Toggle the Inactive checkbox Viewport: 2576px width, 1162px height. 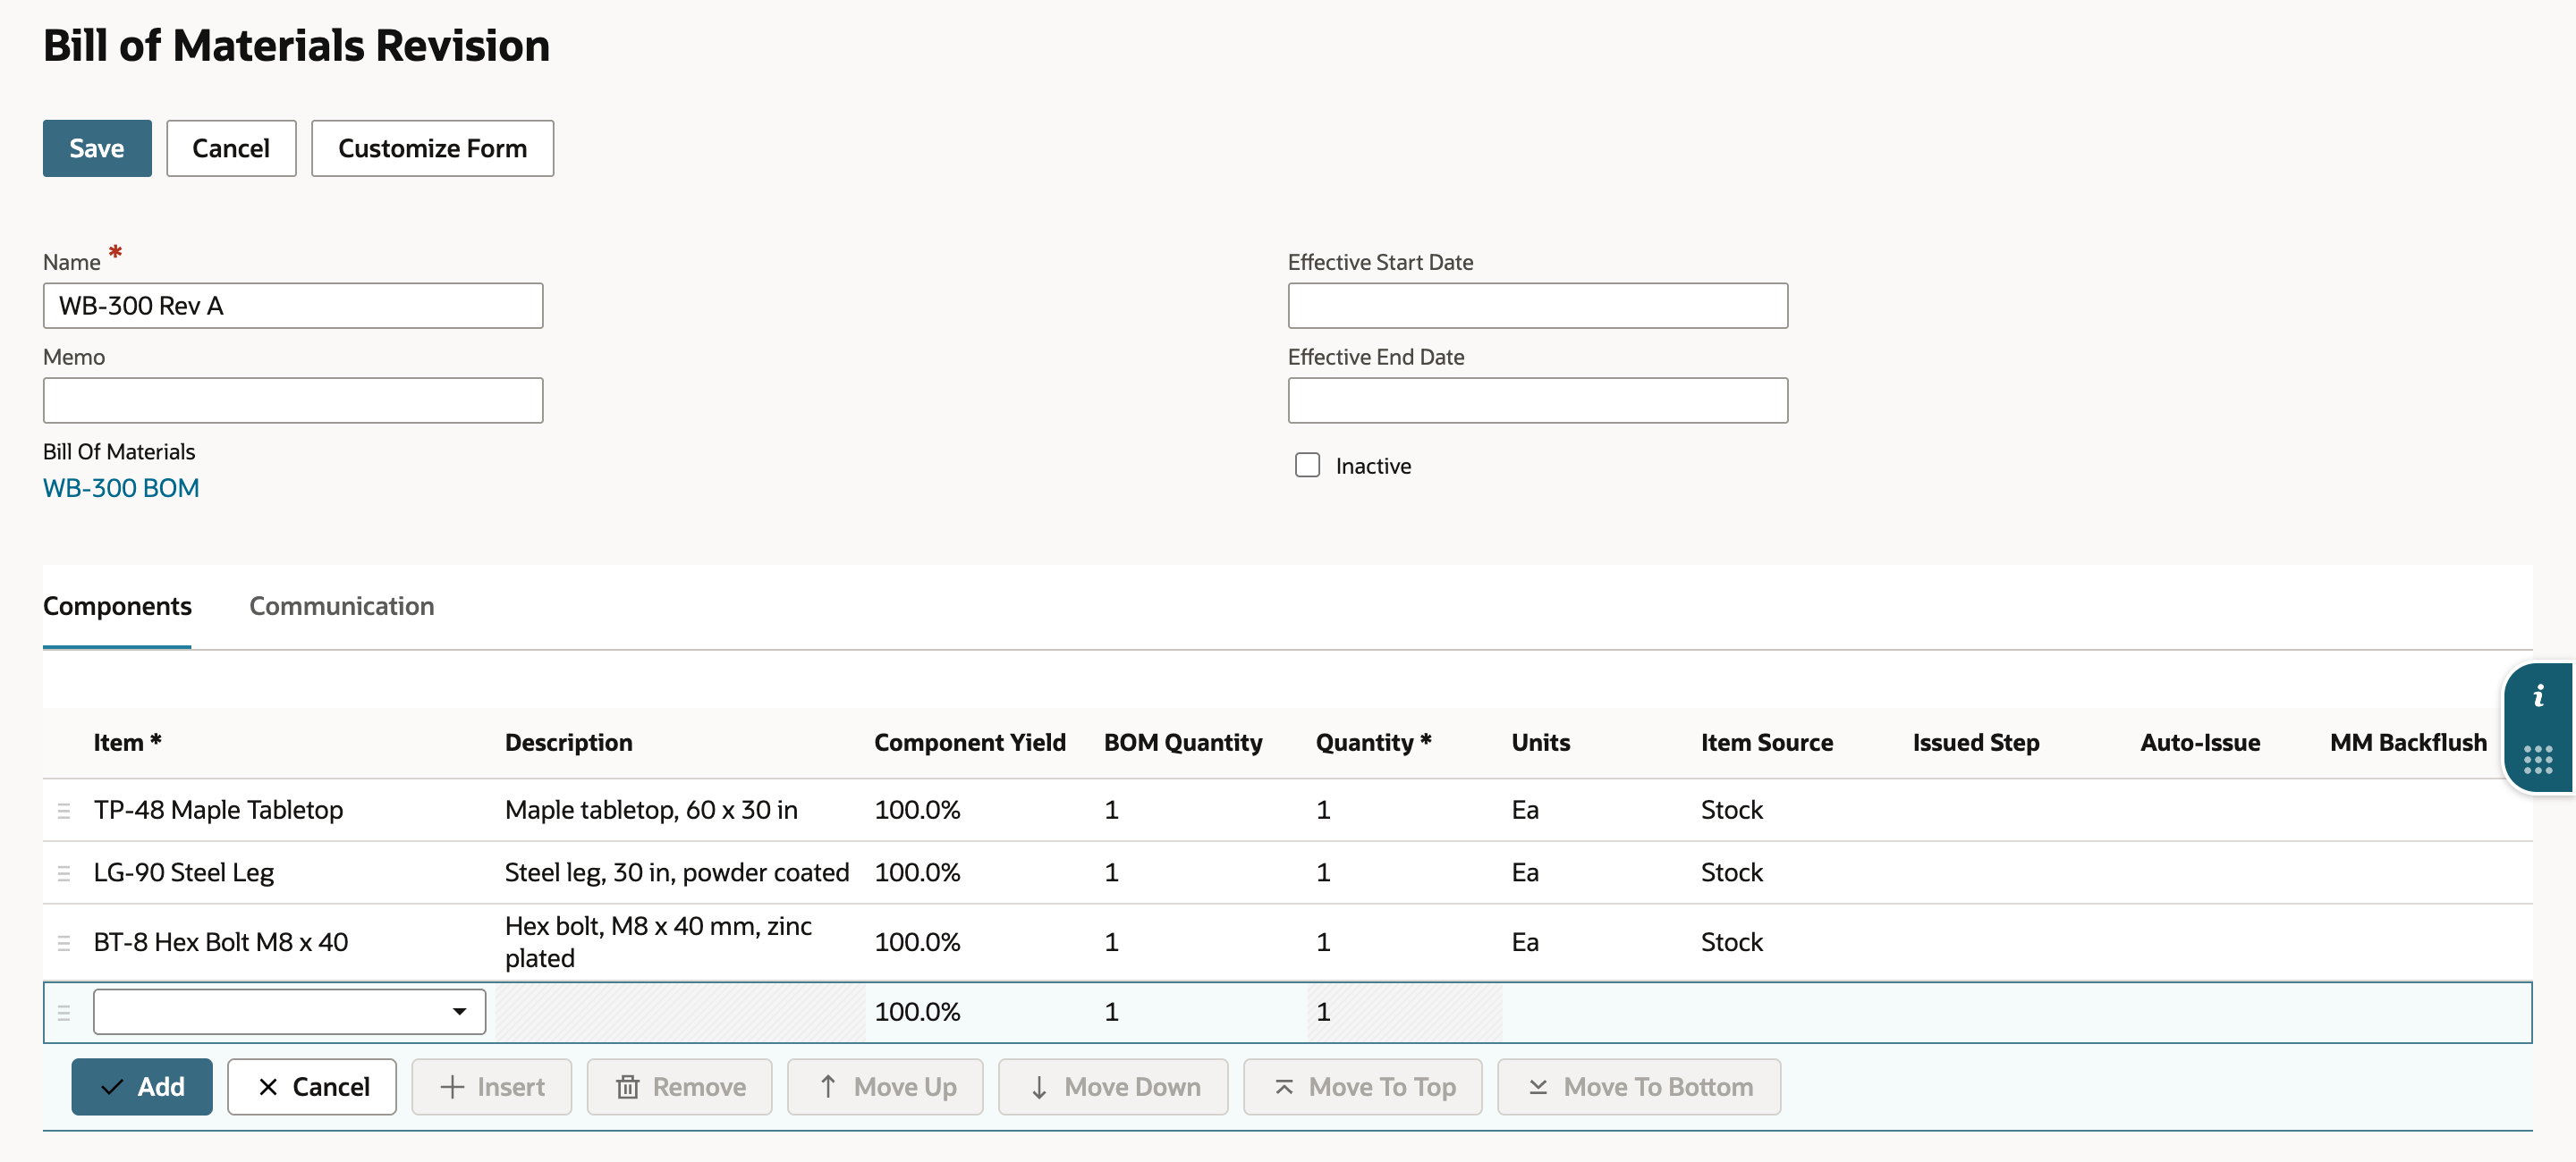click(1307, 466)
